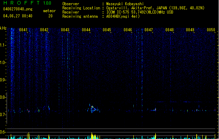Click the HROFFT 1.0.0 title text

28,3
